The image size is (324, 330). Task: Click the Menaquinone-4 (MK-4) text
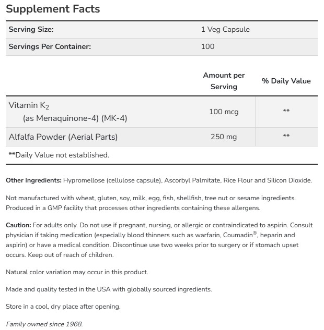pyautogui.click(x=75, y=118)
